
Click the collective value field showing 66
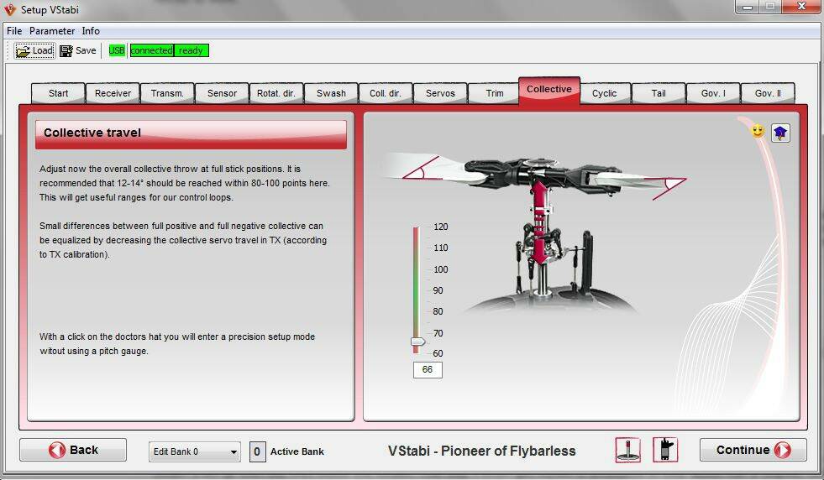coord(428,370)
